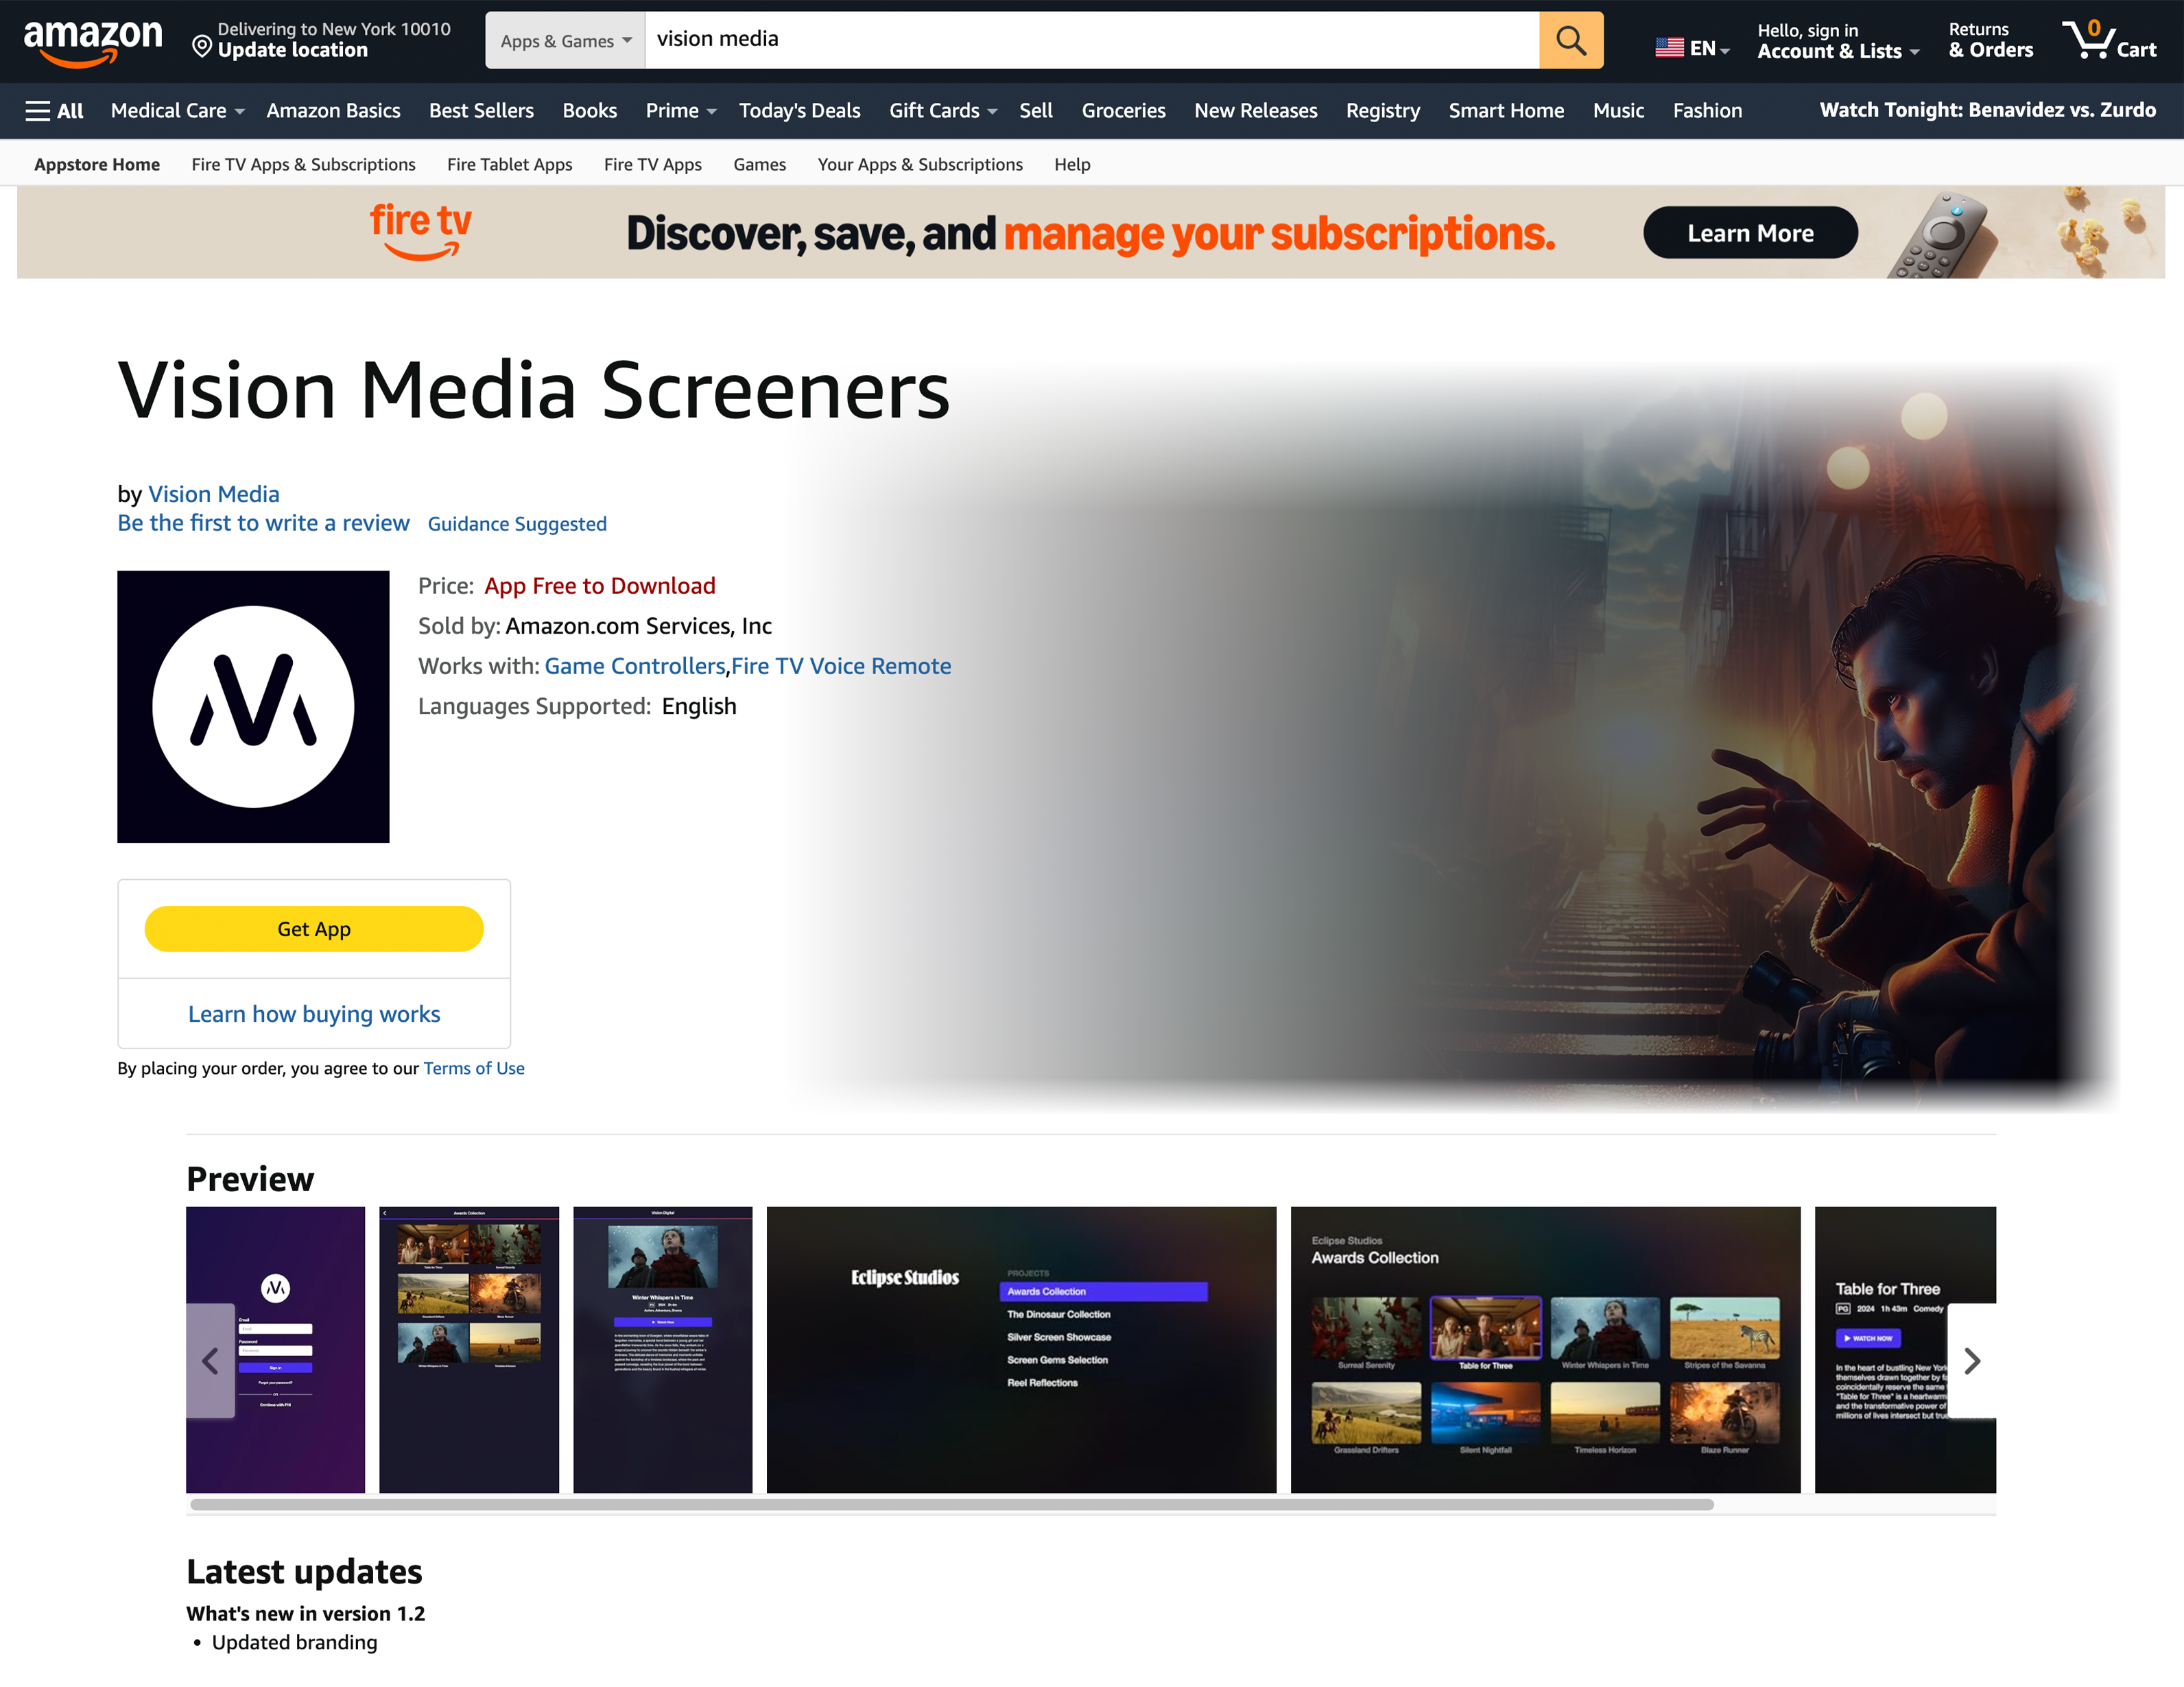Open the All hamburger menu

click(54, 111)
